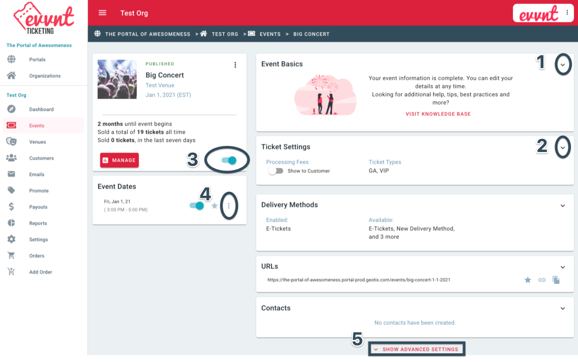Click The Portal of Awesomeness breadcrumb
578x362 pixels.
(147, 34)
